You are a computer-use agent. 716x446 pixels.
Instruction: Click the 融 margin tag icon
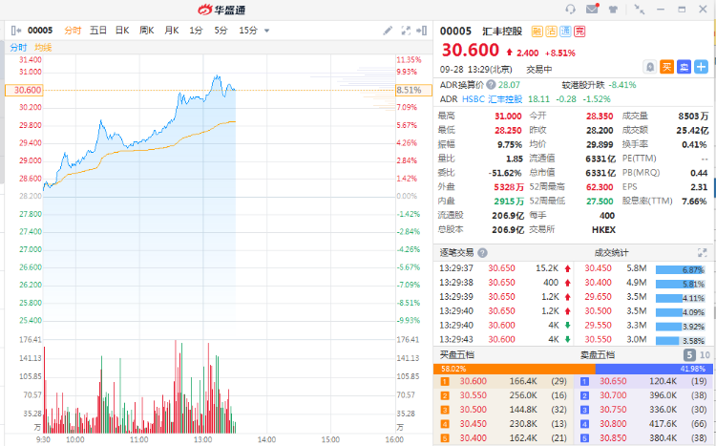(537, 32)
